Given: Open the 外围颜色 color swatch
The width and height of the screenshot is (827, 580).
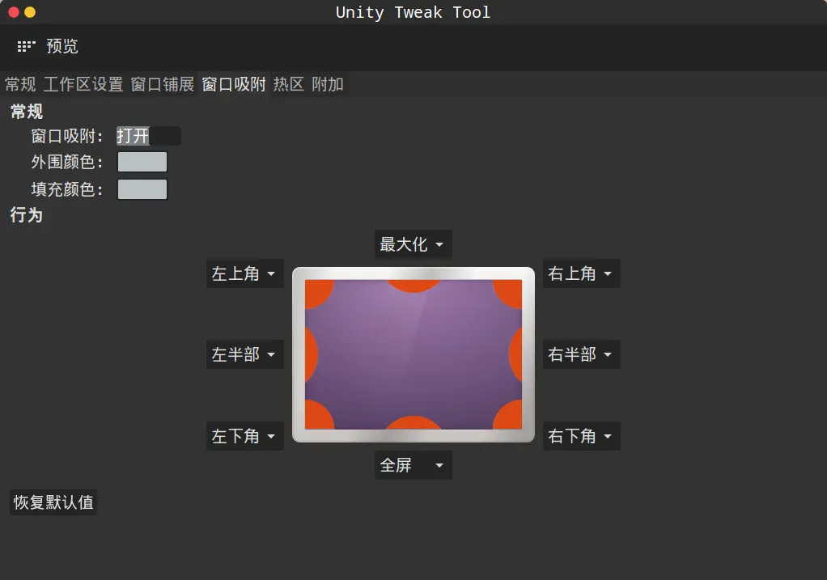Looking at the screenshot, I should point(142,161).
